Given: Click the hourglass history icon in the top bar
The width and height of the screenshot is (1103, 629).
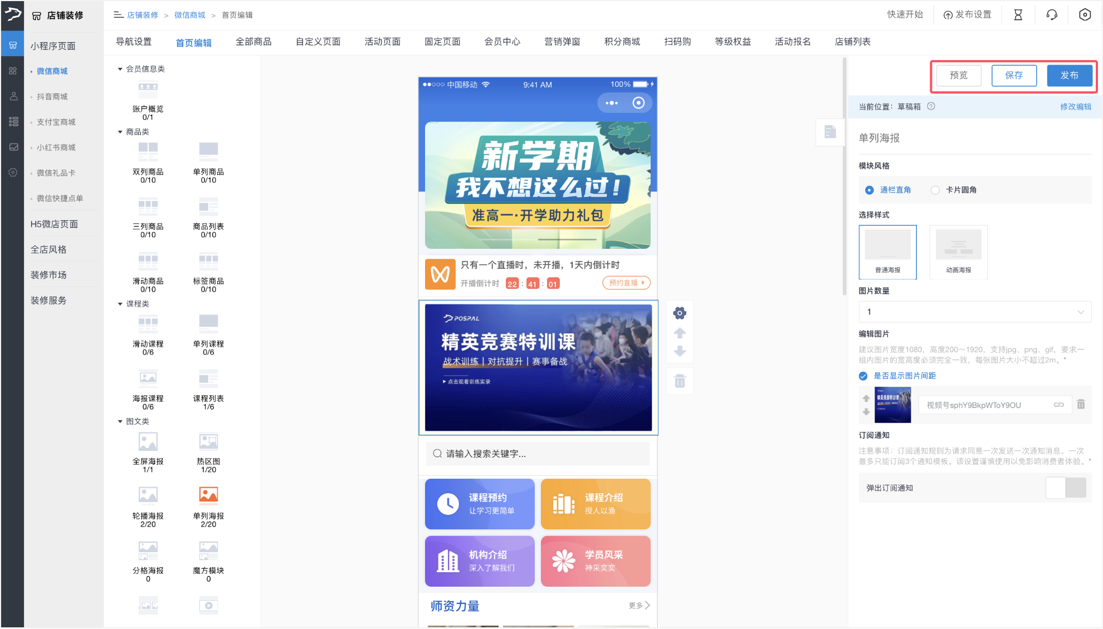Looking at the screenshot, I should tap(1018, 15).
